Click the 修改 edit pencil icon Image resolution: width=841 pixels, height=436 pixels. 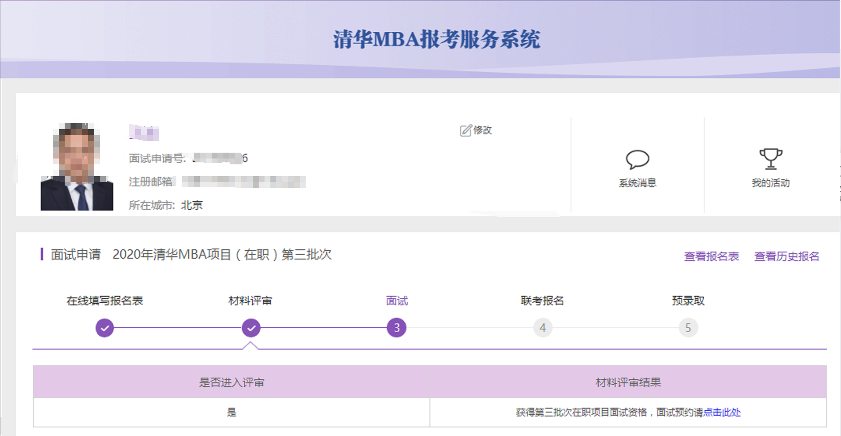466,130
